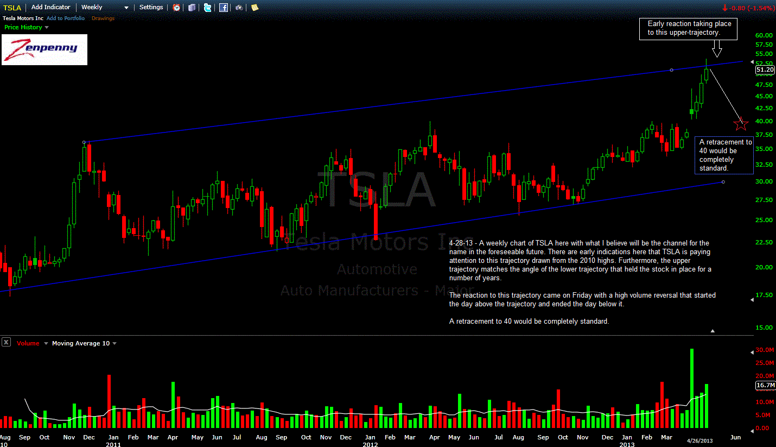This screenshot has width=776, height=447.
Task: Click the 30.00 price axis label
Action: pyautogui.click(x=764, y=181)
